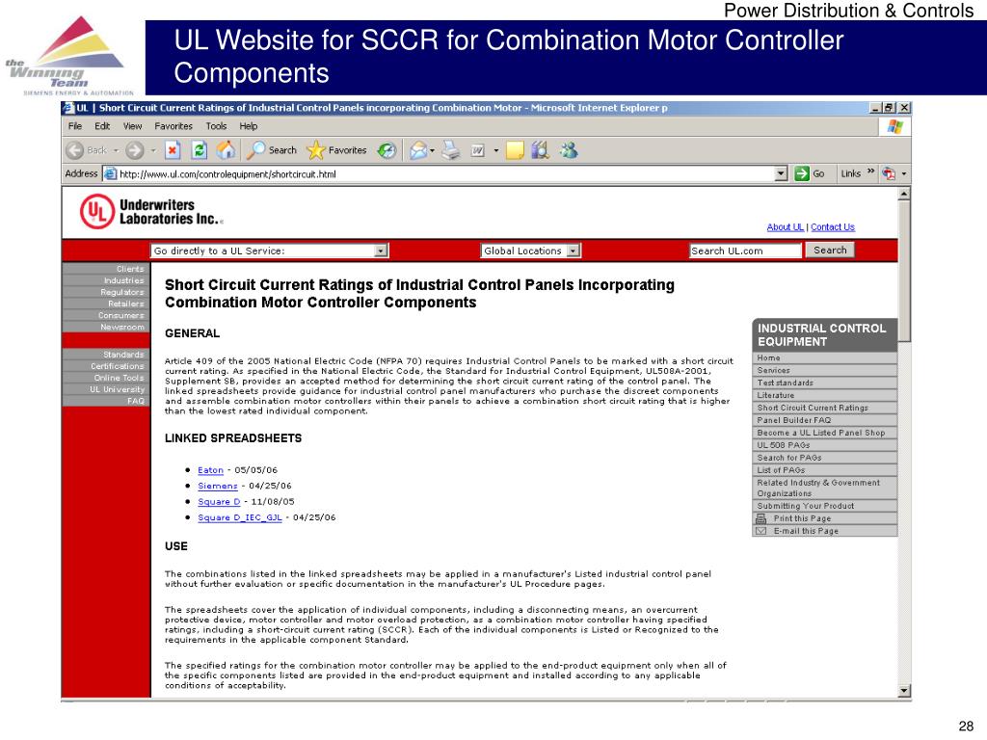This screenshot has width=987, height=740.
Task: Click the Adobe PDF toolbar icon
Action: (889, 173)
